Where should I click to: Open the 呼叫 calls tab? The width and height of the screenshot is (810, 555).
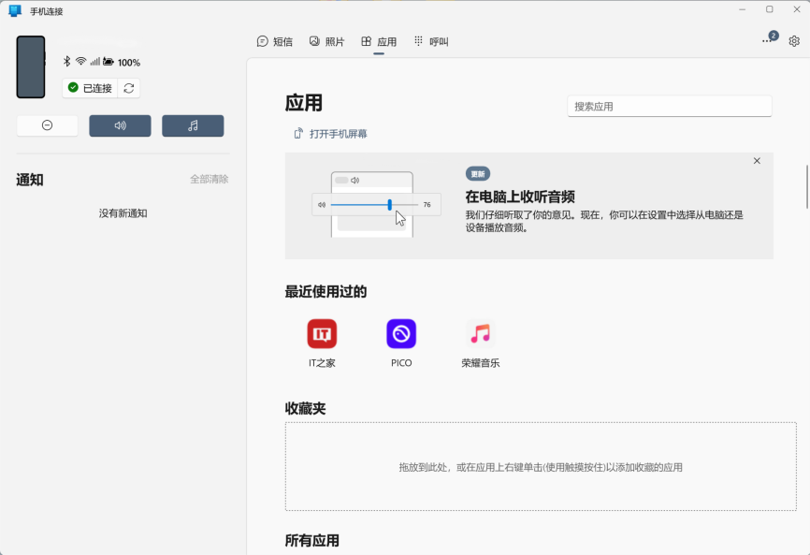[432, 41]
